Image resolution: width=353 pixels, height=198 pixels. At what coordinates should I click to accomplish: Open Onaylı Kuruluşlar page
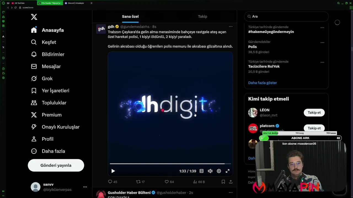(55, 127)
